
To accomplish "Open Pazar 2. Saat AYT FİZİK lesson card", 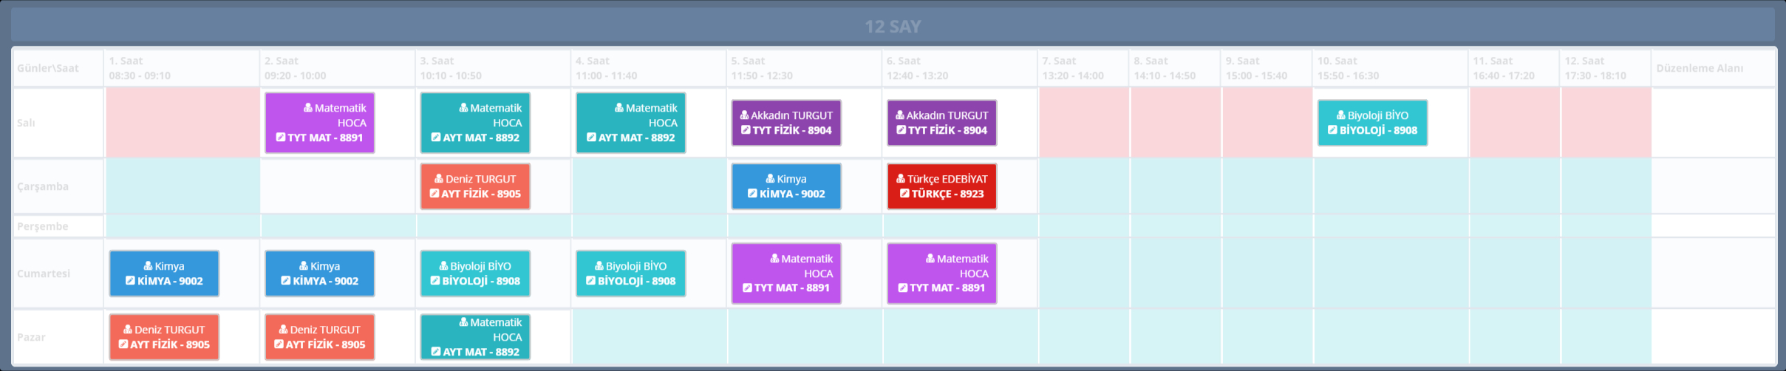I will (x=319, y=337).
